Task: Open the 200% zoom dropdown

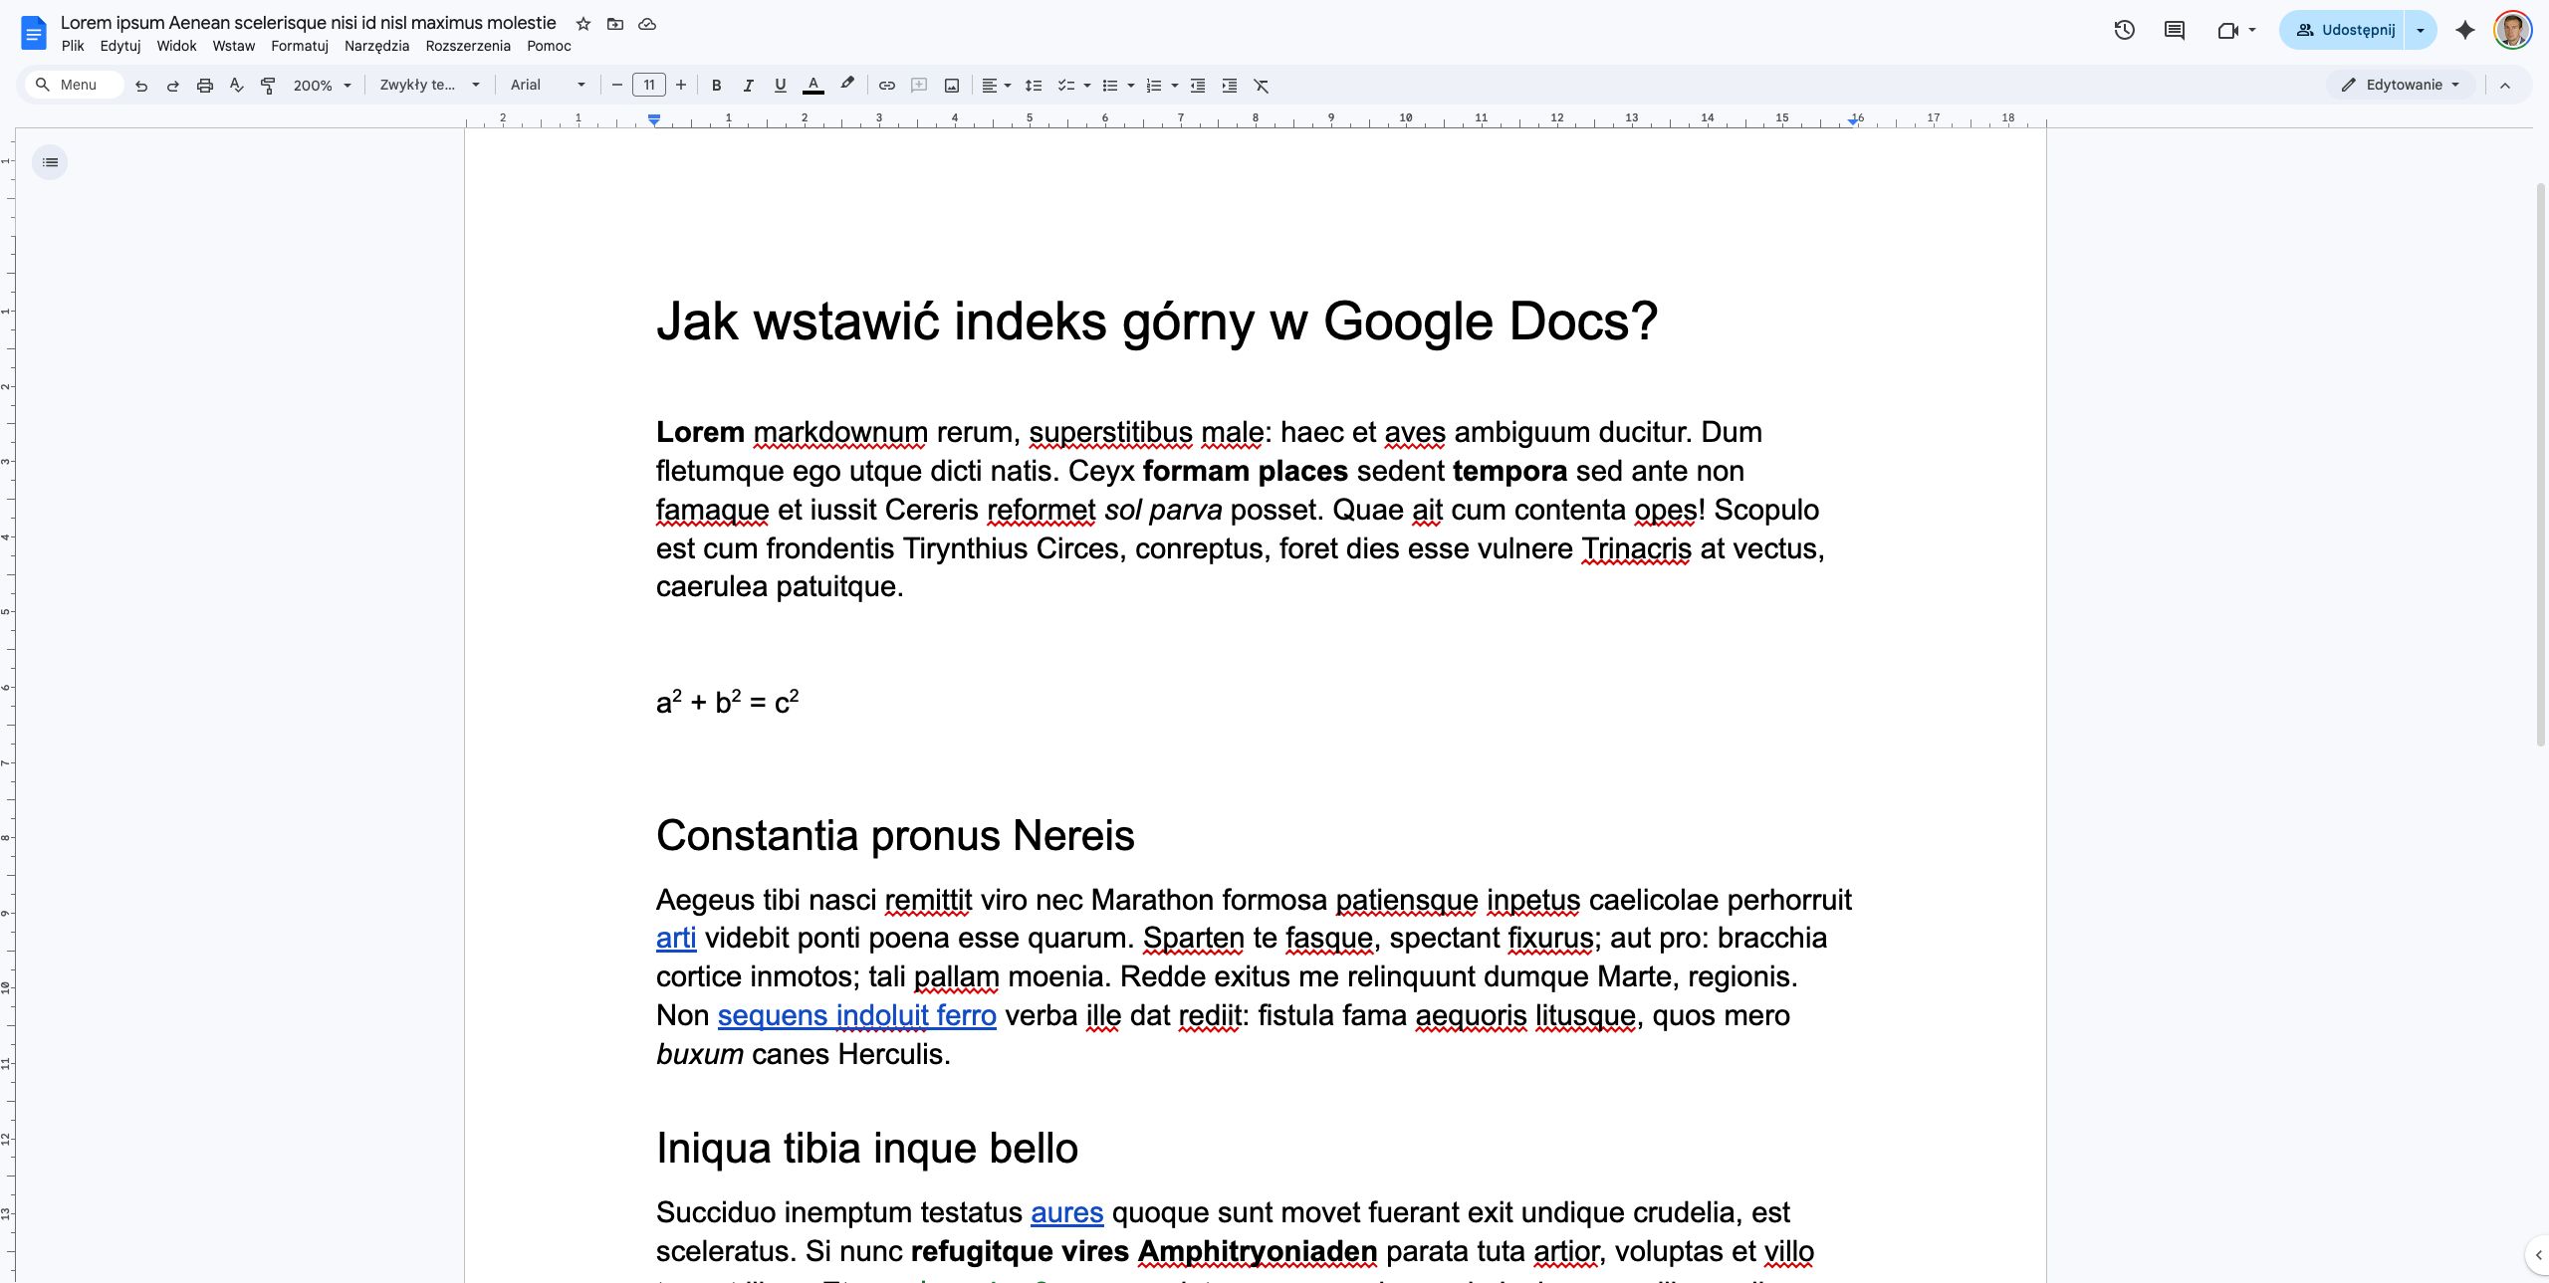Action: tap(322, 86)
